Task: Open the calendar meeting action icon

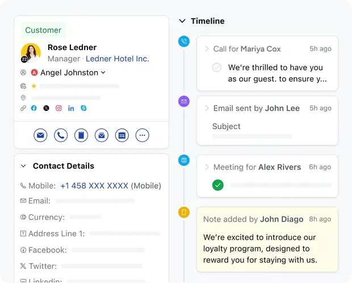Action: point(121,135)
